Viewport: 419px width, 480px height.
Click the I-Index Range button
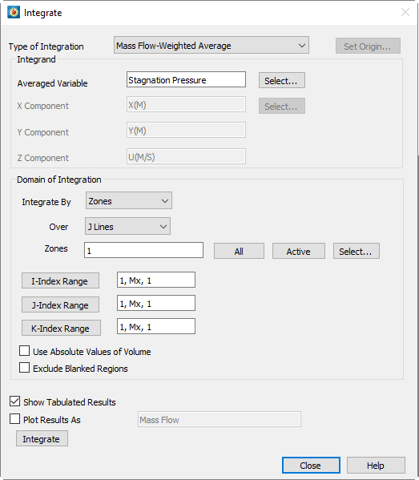tap(60, 280)
